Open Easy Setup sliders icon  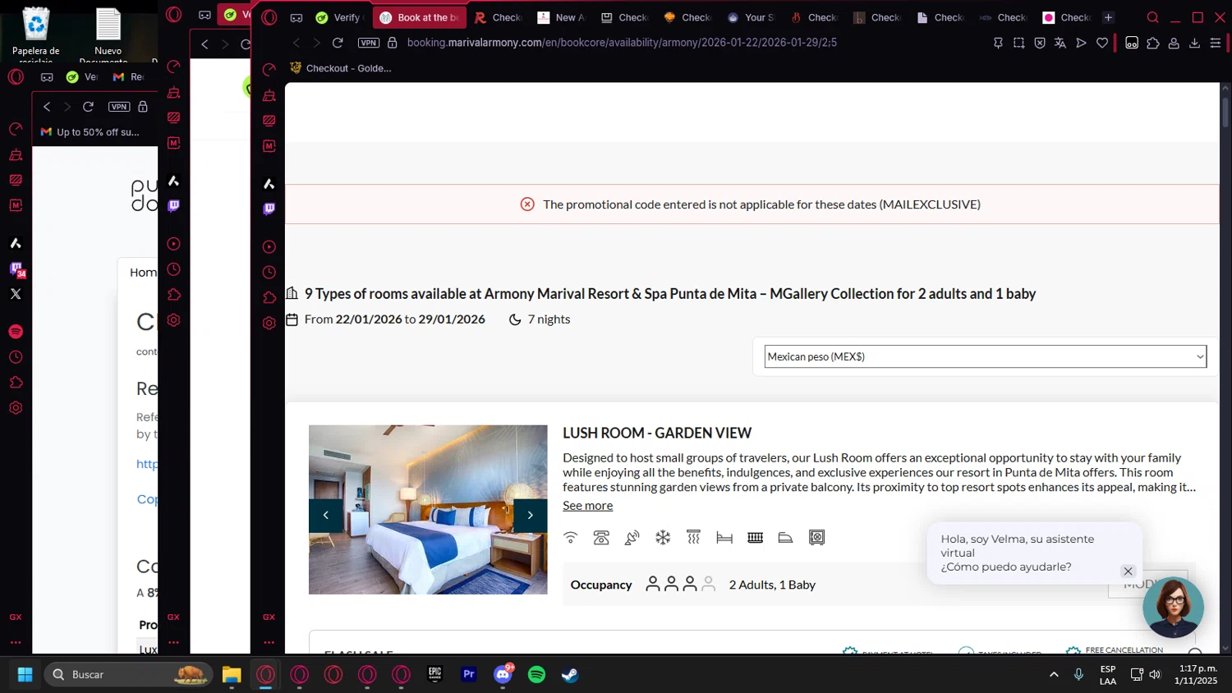[x=1216, y=43]
